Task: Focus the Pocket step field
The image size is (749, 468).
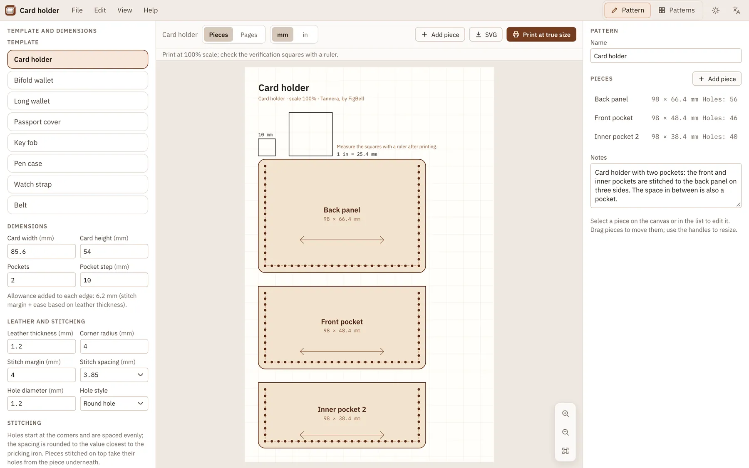Action: pyautogui.click(x=114, y=280)
